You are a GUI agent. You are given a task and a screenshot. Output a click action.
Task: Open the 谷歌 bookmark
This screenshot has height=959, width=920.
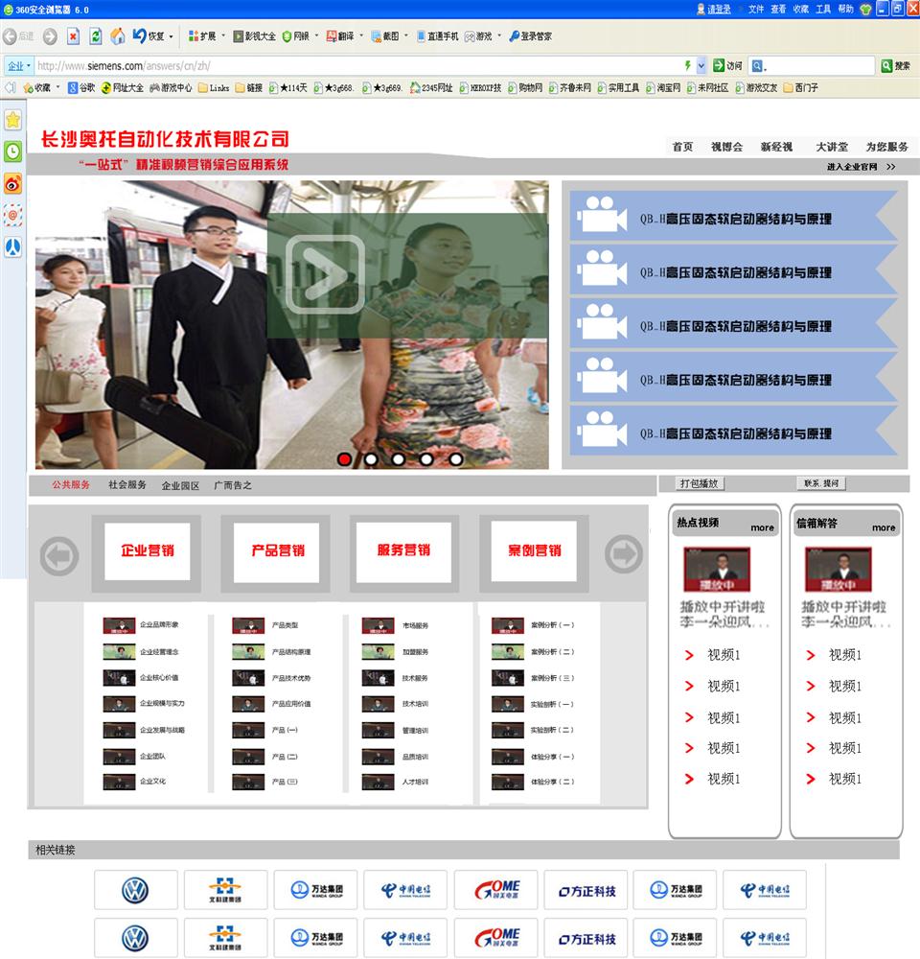81,87
